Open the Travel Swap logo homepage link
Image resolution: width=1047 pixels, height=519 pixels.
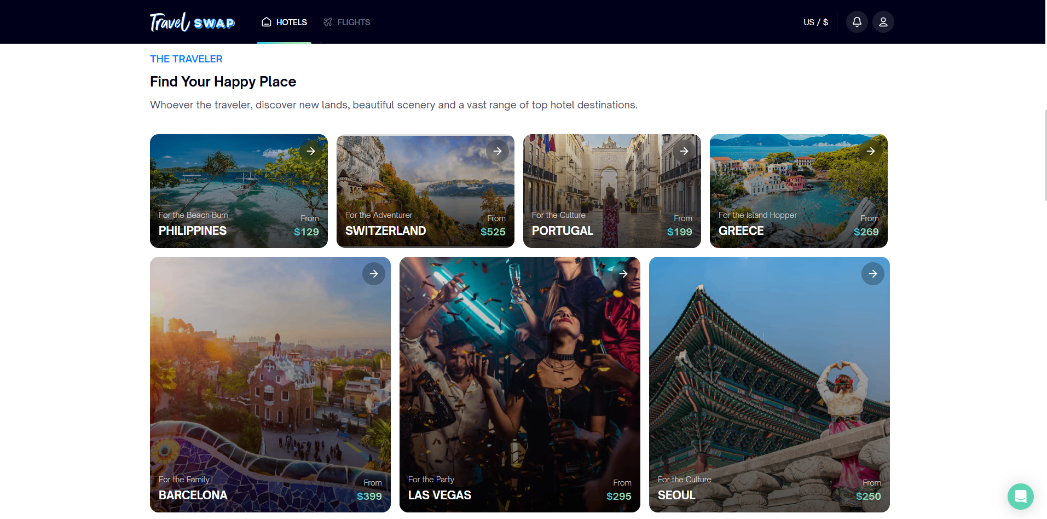(192, 22)
